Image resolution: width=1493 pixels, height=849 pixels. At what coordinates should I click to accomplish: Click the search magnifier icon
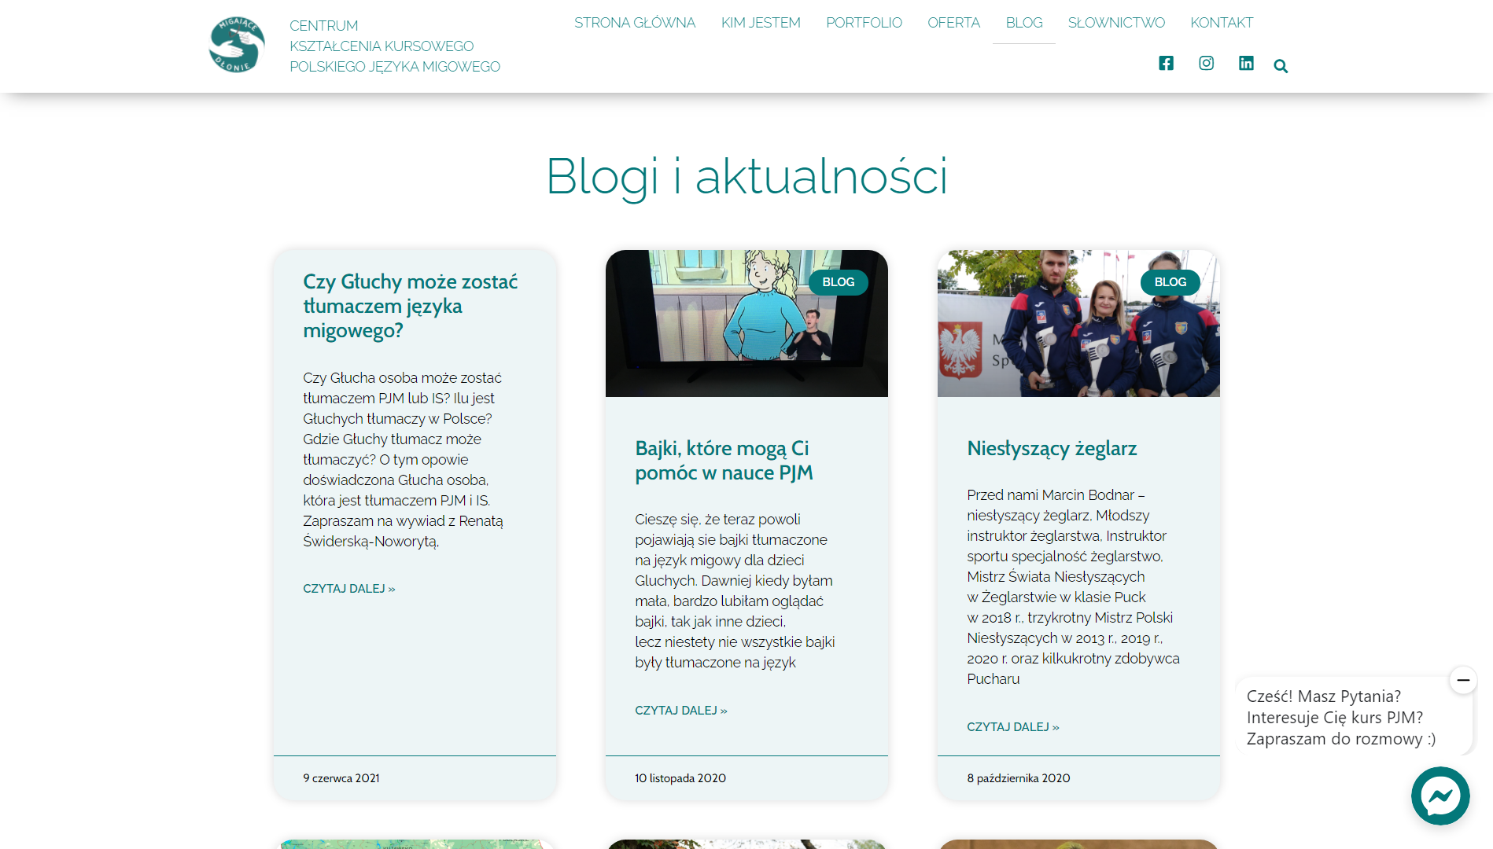pyautogui.click(x=1281, y=66)
